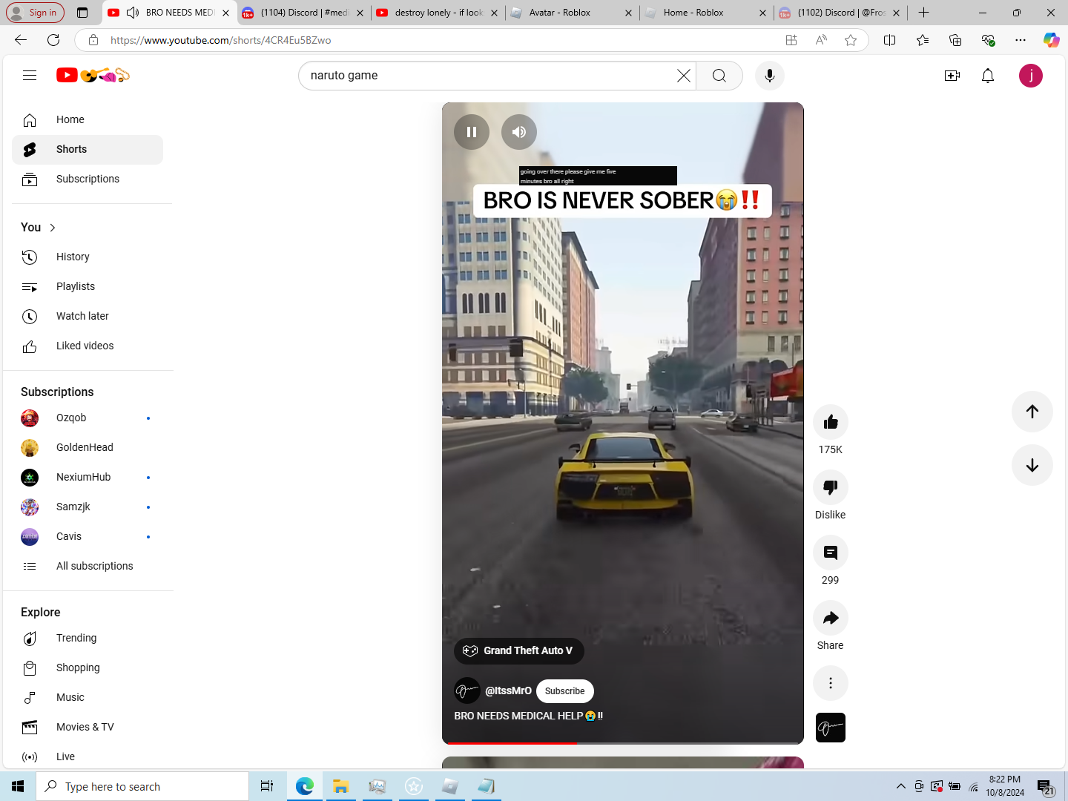
Task: Open Trending in Explore
Action: point(88,638)
